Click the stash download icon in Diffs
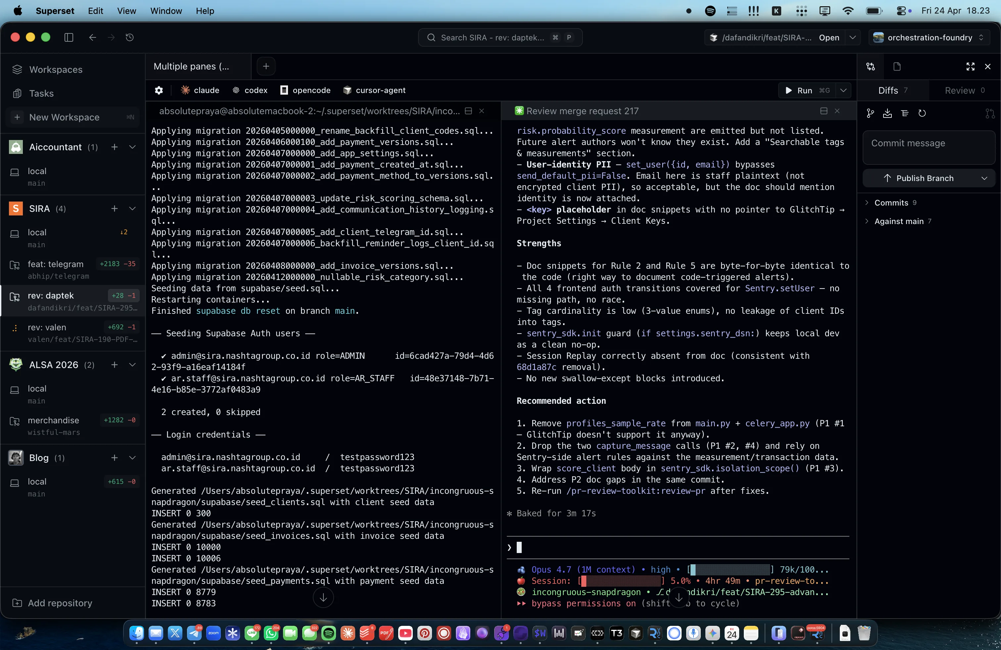1001x650 pixels. pos(887,114)
